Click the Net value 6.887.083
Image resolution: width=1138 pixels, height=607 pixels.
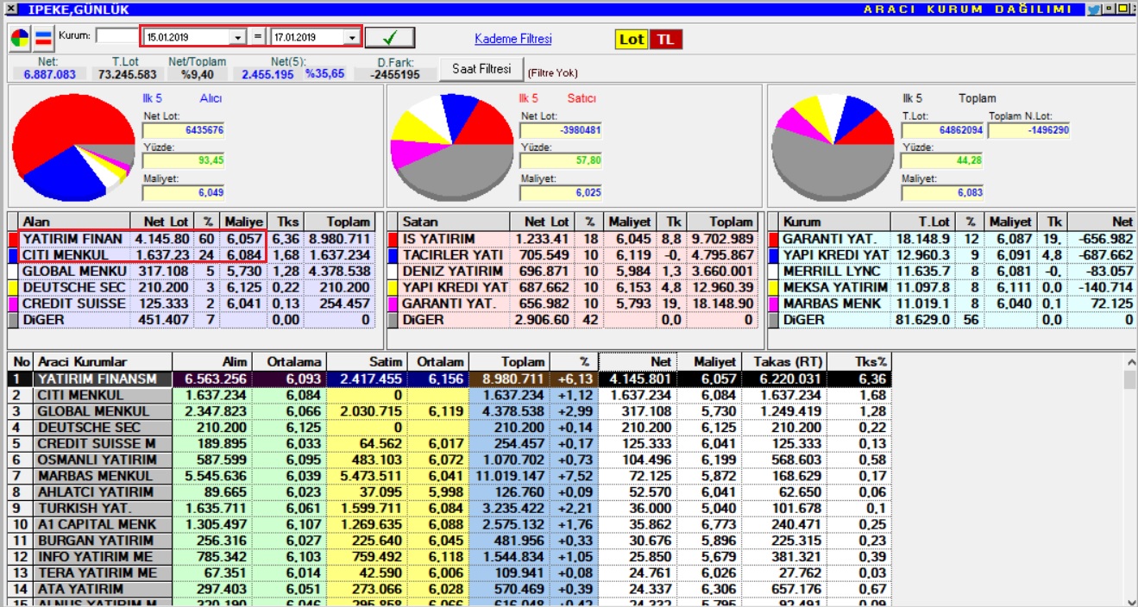pyautogui.click(x=50, y=75)
